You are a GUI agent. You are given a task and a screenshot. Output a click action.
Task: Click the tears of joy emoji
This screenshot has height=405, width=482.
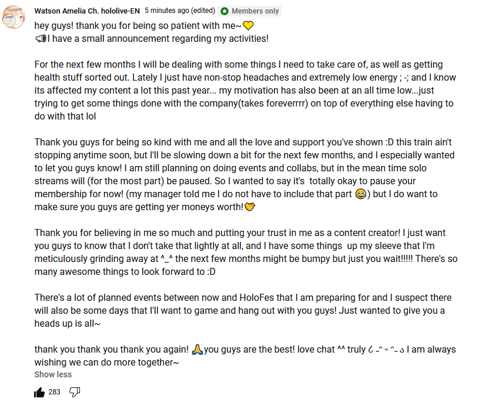[x=360, y=194]
